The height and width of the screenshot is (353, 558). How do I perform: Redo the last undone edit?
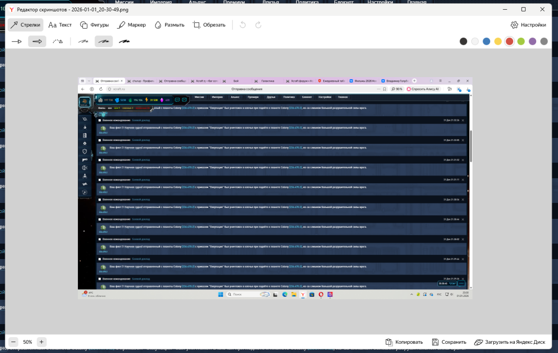258,25
